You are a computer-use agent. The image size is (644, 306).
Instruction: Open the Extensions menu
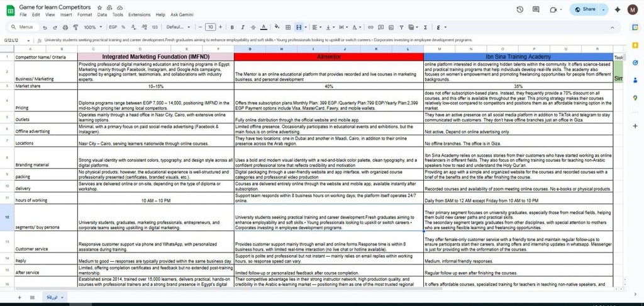(139, 14)
